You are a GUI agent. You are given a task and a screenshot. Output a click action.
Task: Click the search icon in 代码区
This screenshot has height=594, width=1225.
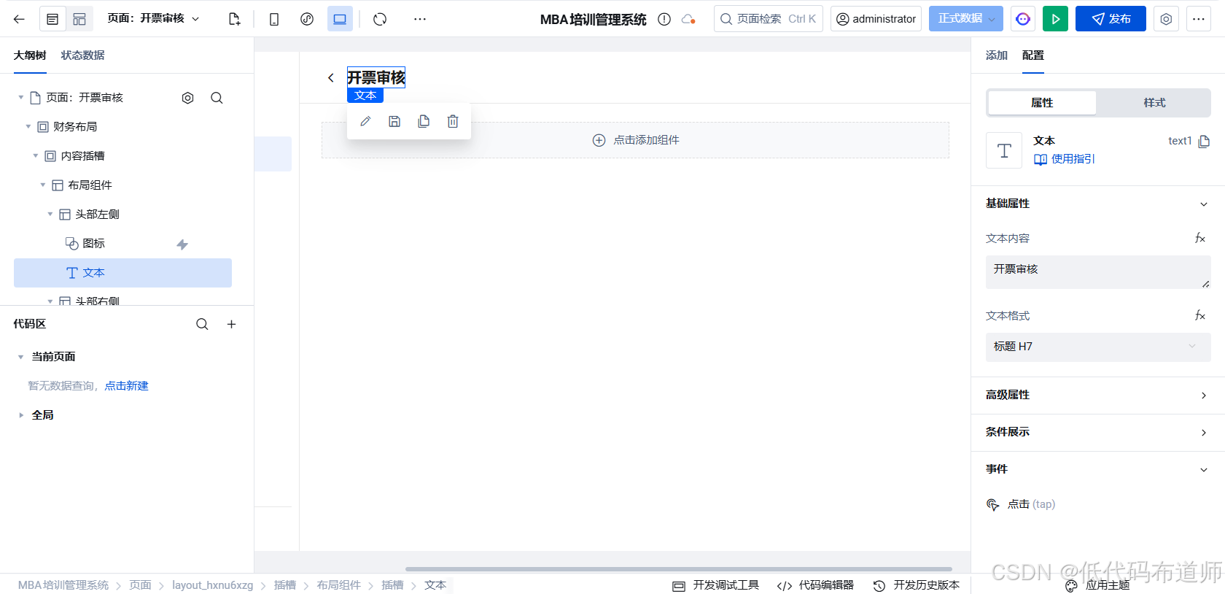click(202, 324)
